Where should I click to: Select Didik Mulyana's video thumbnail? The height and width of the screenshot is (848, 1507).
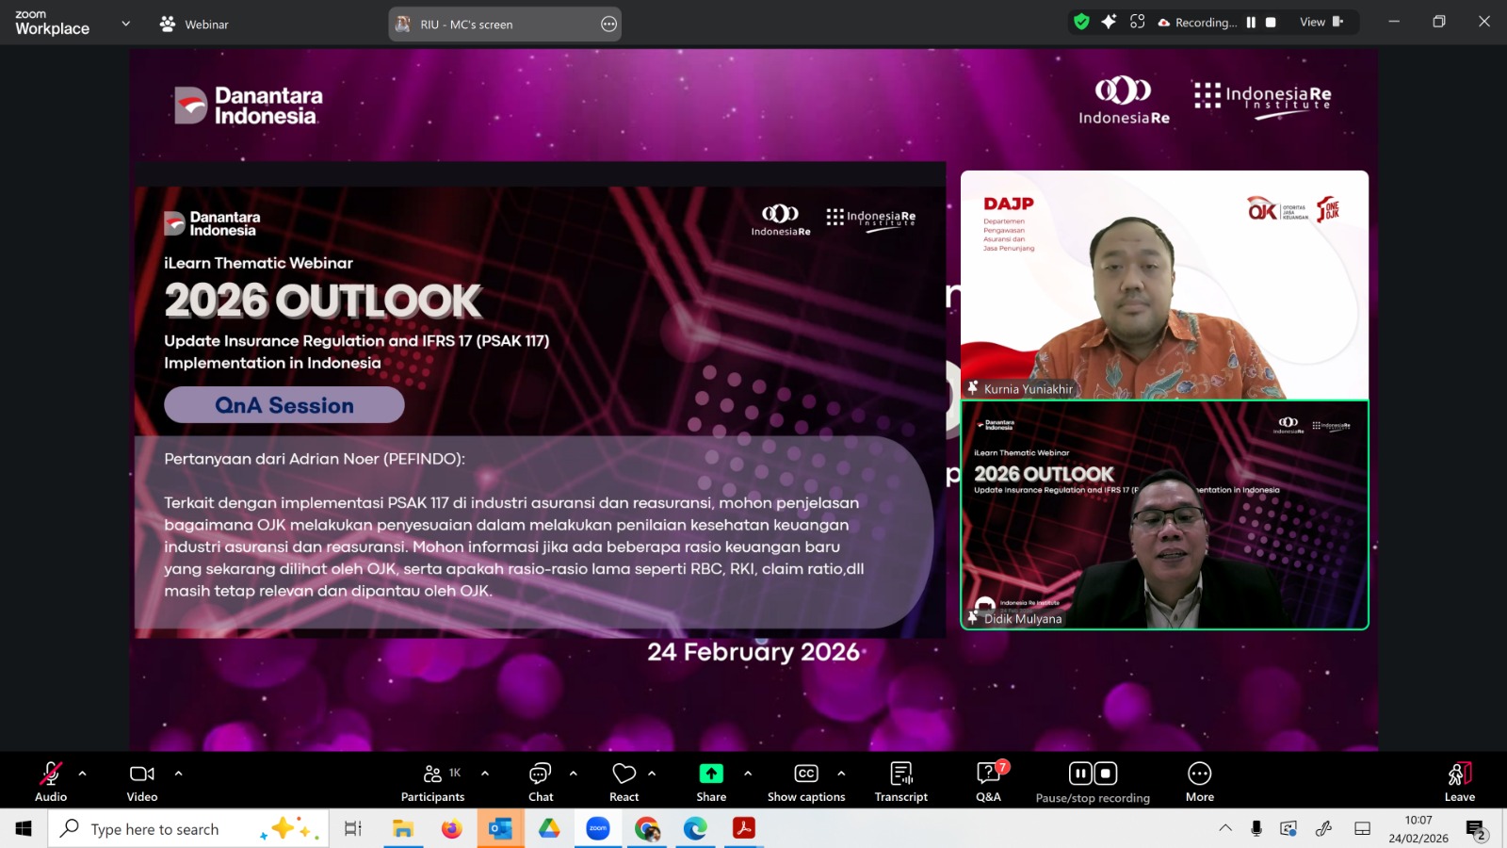pos(1164,515)
